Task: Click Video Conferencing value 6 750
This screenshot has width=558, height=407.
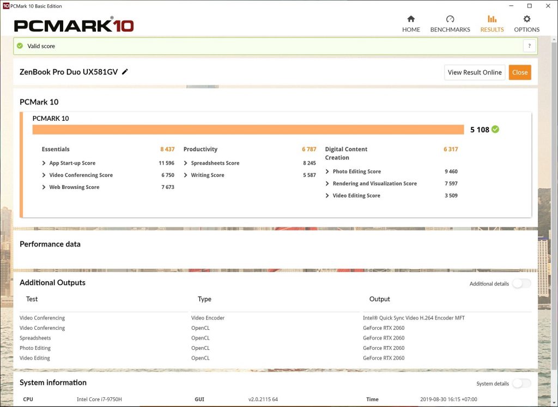Action: pyautogui.click(x=168, y=175)
